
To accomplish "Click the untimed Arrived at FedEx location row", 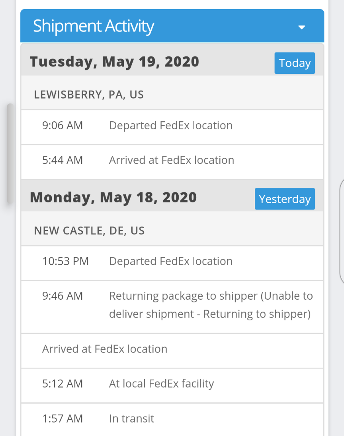I will (105, 349).
